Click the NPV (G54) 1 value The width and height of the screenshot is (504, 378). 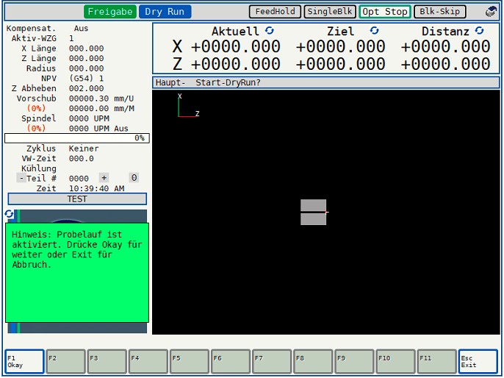86,78
